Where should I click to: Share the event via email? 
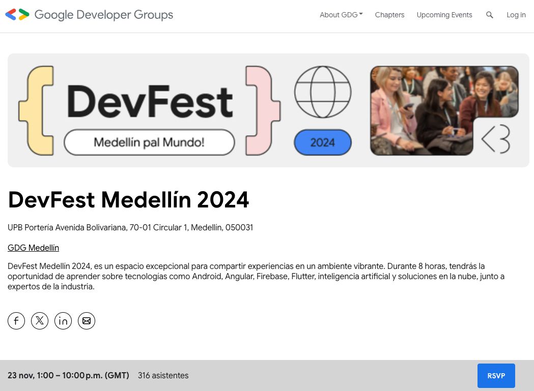[87, 321]
